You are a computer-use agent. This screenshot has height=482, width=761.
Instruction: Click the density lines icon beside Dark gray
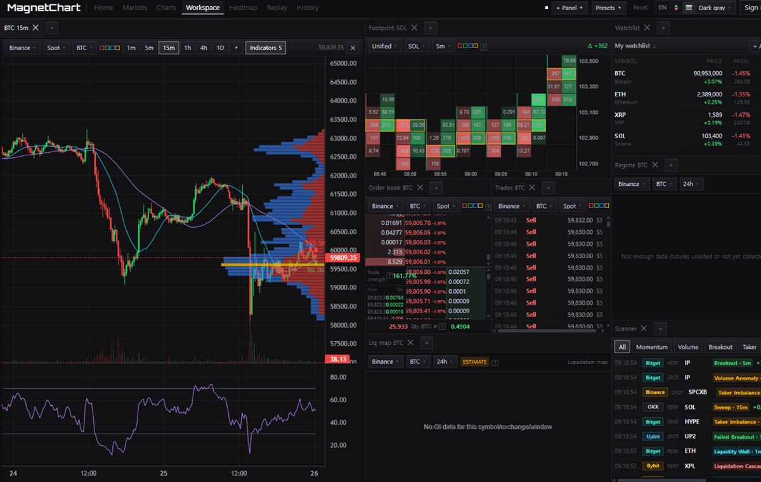click(x=689, y=8)
